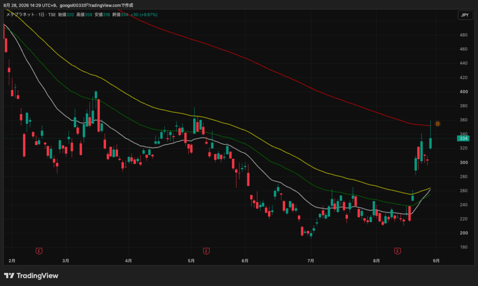Click the 5月 label on time axis
The height and width of the screenshot is (286, 478).
coord(191,261)
